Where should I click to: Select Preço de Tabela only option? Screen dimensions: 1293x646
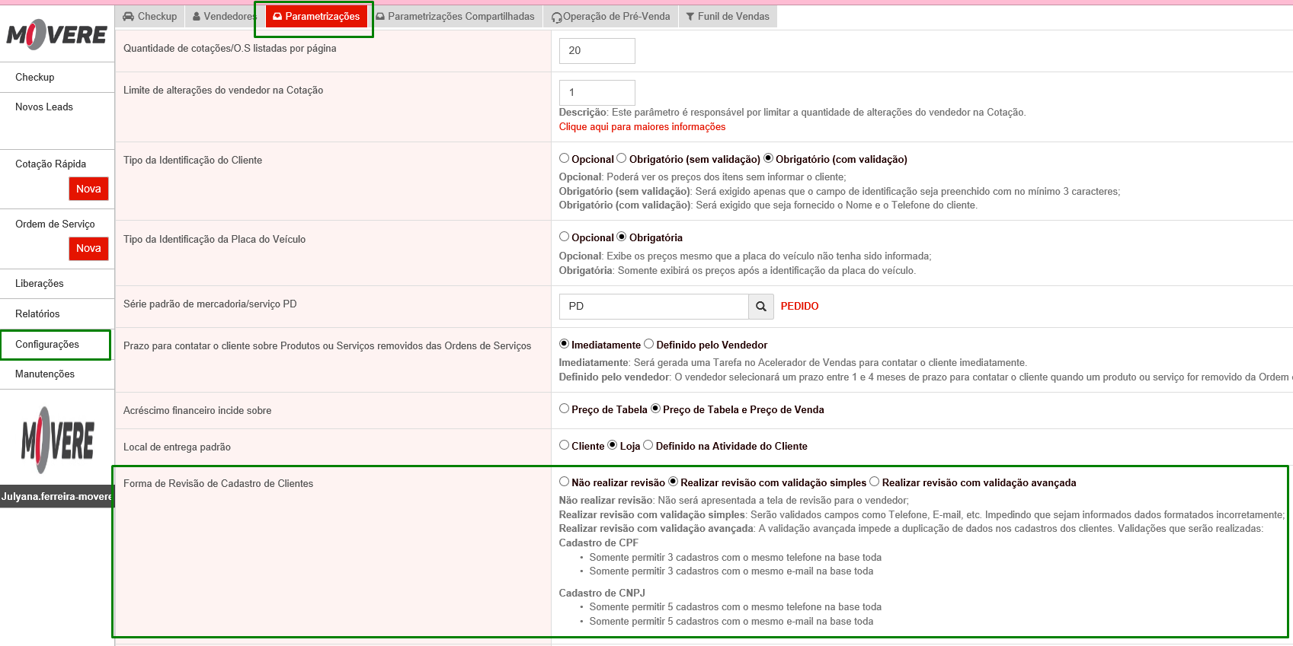pos(564,409)
